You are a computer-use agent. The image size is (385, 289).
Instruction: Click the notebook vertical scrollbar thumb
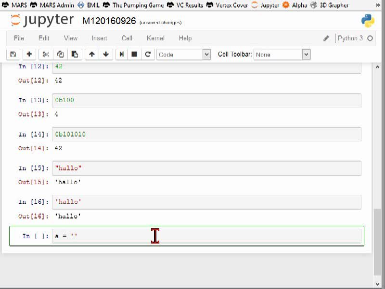pos(377,242)
